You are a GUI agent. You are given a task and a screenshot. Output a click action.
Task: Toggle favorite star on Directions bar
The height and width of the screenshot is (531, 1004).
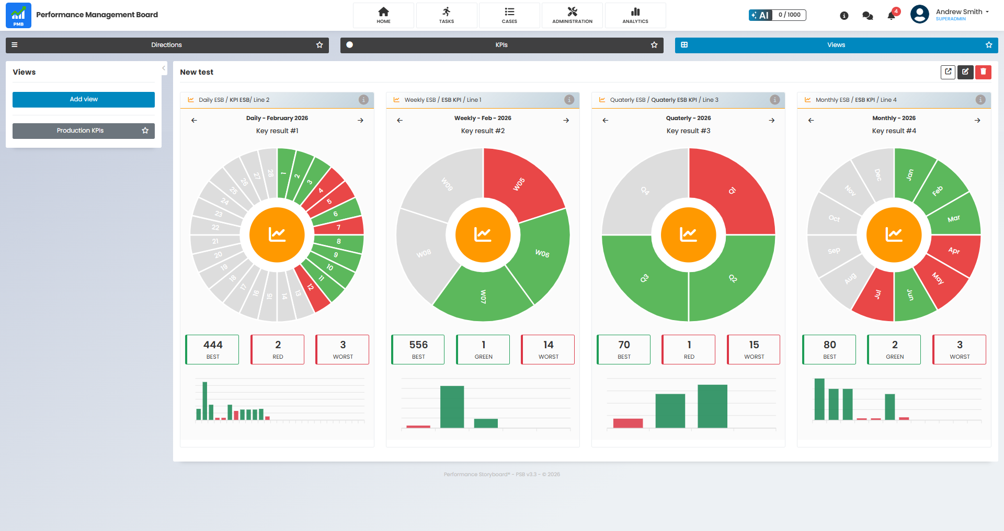320,45
